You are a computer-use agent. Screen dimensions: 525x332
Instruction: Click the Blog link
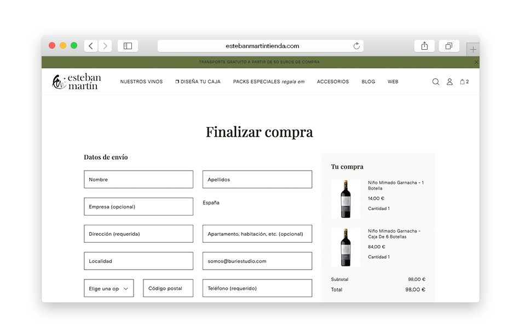pyautogui.click(x=368, y=82)
